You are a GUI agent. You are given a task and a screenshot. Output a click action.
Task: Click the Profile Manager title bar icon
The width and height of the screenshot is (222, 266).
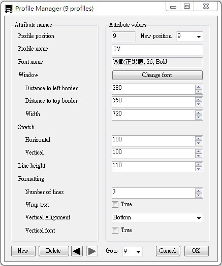(9, 9)
